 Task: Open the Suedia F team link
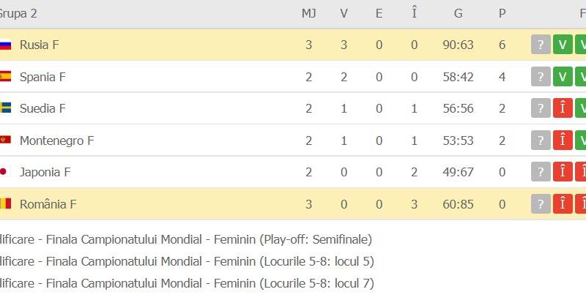coord(42,108)
